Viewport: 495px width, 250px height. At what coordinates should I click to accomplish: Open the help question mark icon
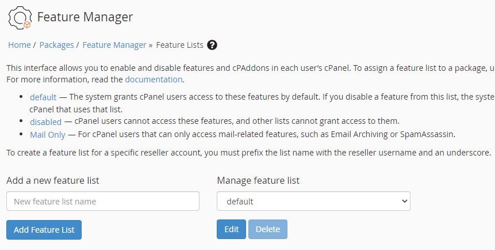click(x=212, y=45)
